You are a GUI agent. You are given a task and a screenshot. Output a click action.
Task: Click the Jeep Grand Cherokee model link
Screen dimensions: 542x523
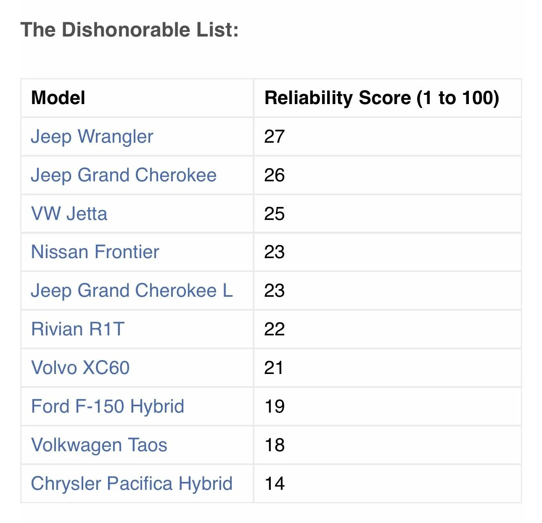(124, 175)
